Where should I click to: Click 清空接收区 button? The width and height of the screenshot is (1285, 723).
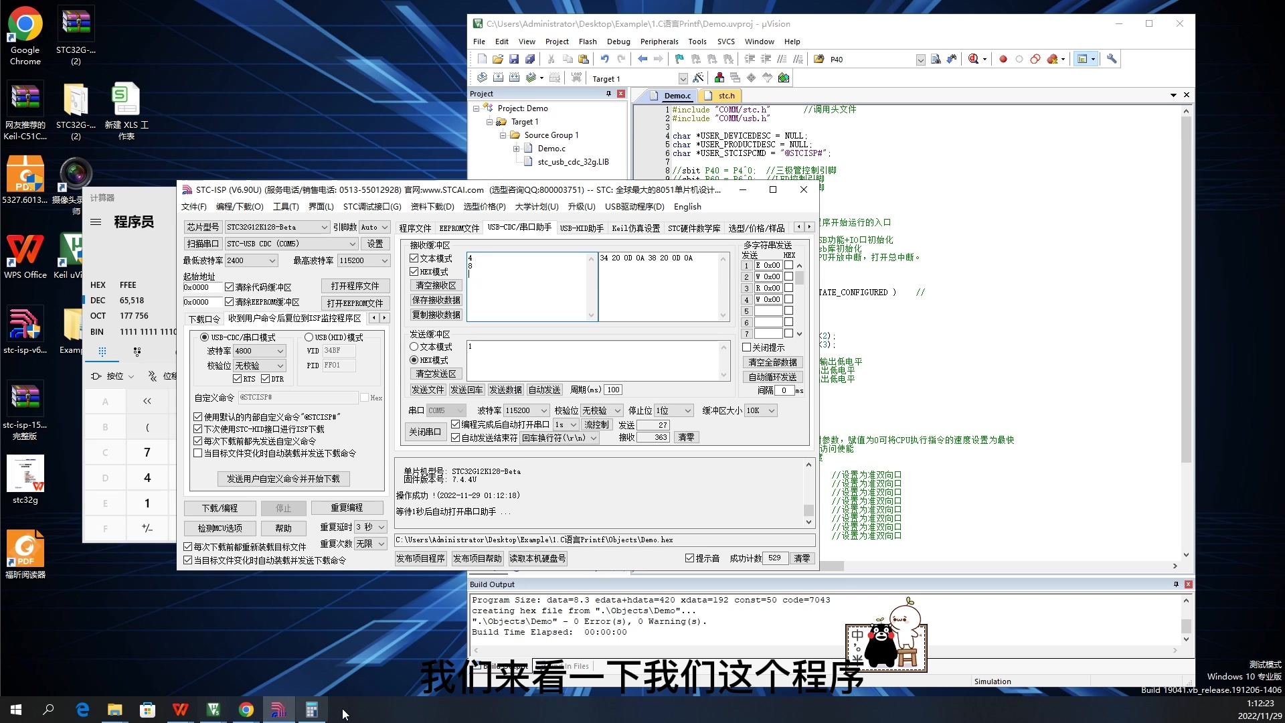coord(436,285)
